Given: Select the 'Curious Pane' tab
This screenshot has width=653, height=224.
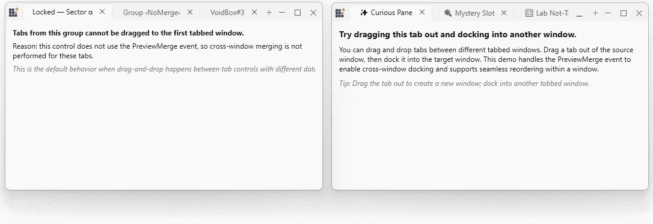Looking at the screenshot, I should click(391, 13).
